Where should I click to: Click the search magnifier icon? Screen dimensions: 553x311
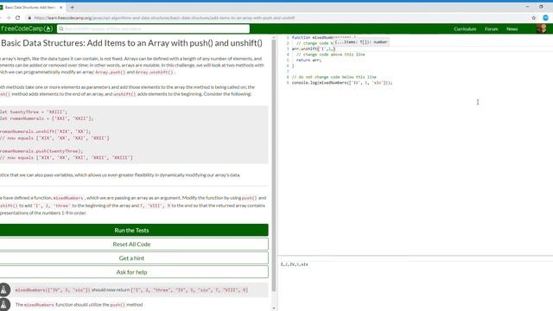(x=61, y=29)
